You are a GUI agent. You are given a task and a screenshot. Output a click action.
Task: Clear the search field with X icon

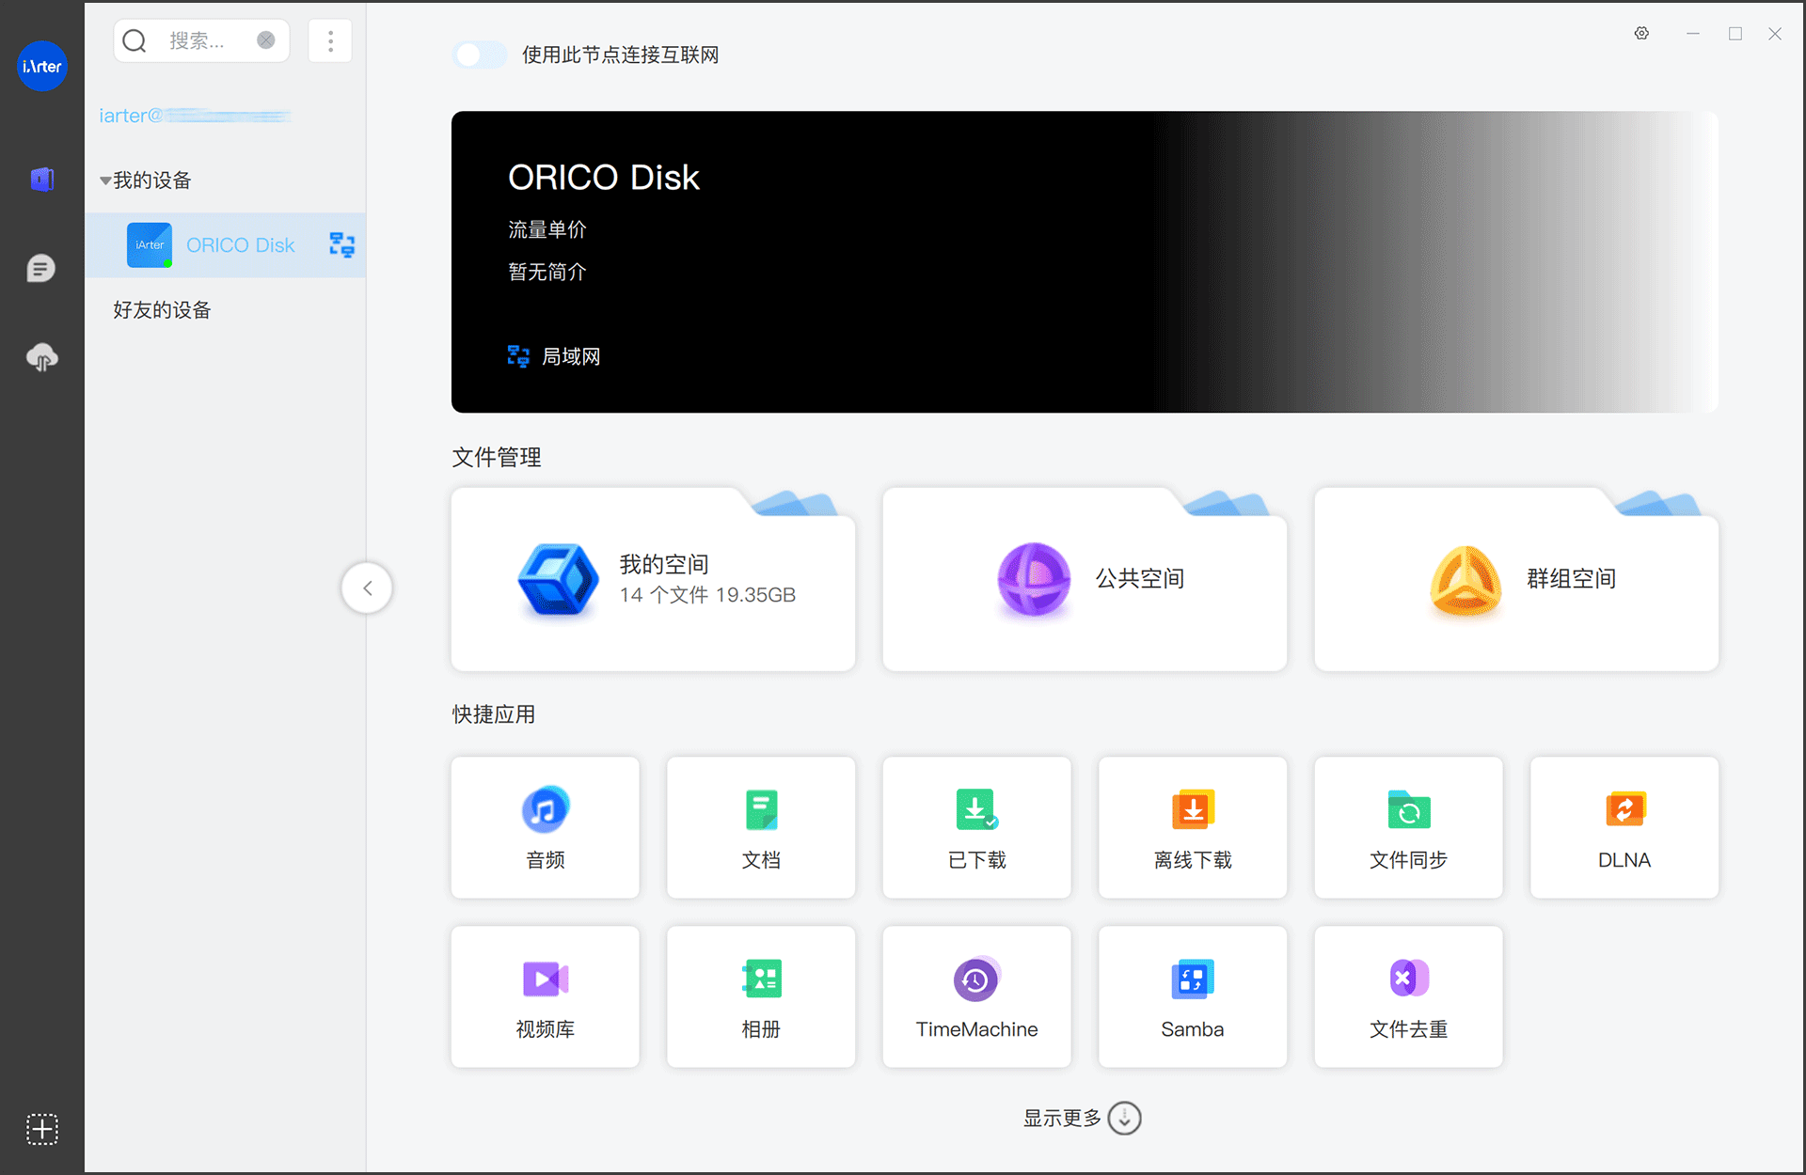coord(266,40)
